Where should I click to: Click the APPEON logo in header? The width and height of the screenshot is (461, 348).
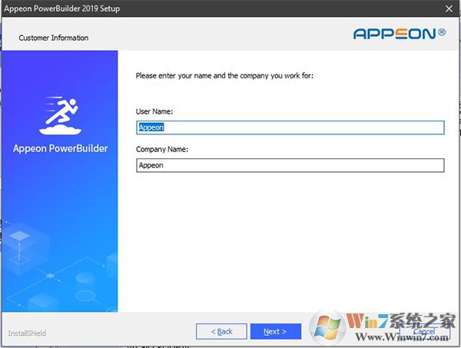click(x=400, y=34)
